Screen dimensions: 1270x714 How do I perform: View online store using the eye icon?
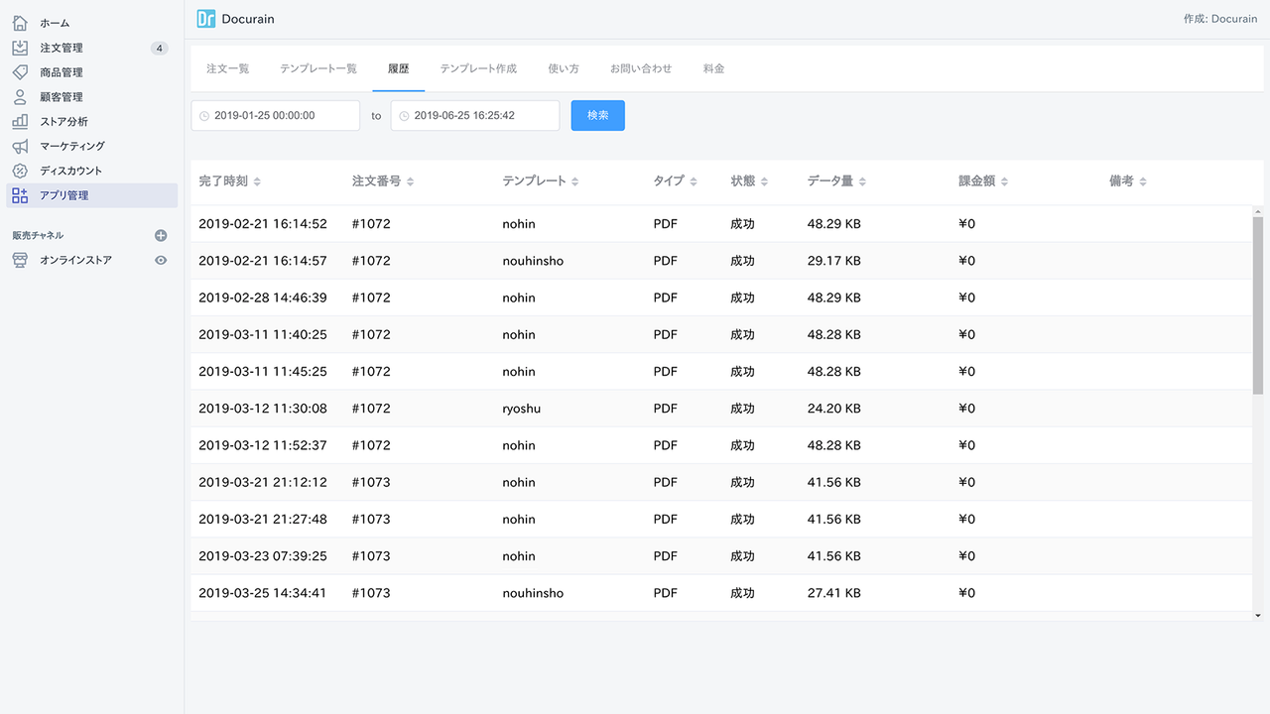point(161,260)
